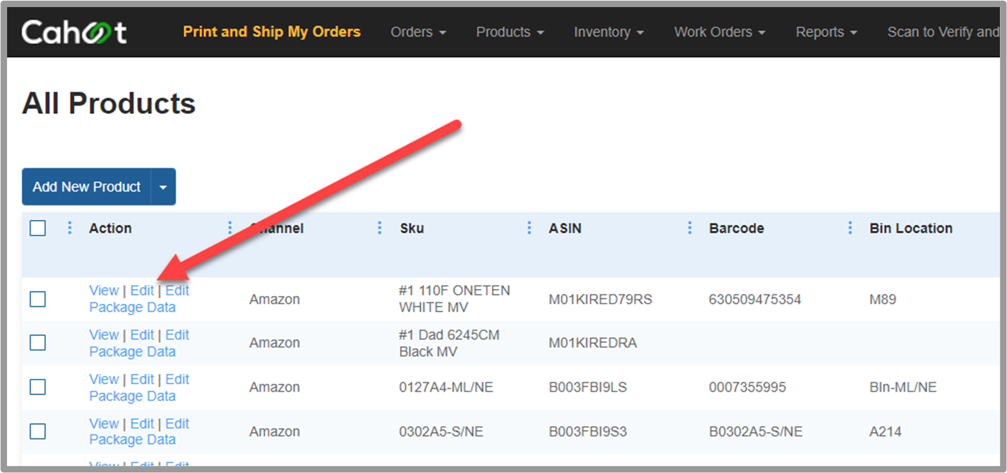Check the box for #1 Dad 6245CM Black MV
The width and height of the screenshot is (1007, 473).
click(38, 342)
